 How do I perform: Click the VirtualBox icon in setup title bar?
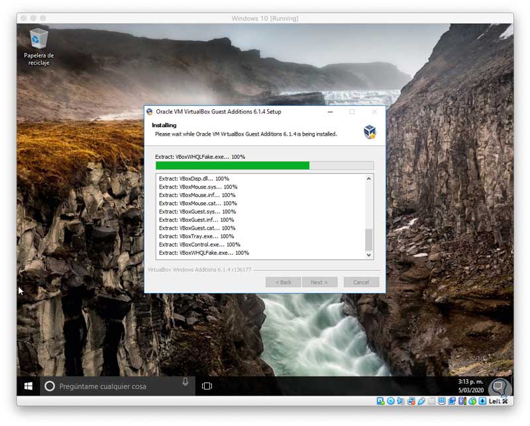pos(150,112)
